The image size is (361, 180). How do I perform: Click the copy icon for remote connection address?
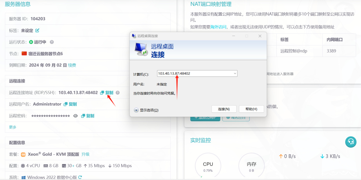point(102,93)
